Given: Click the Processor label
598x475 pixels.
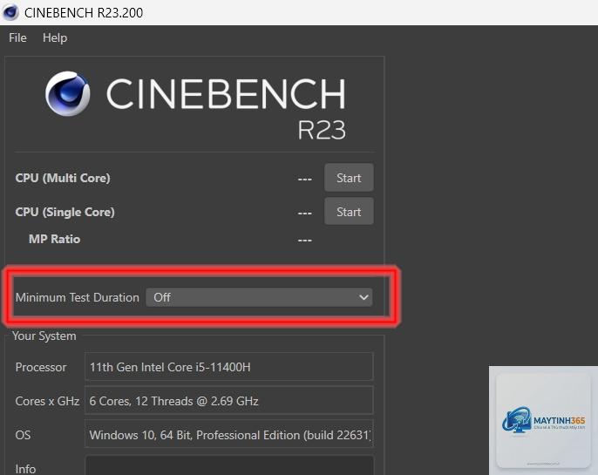Looking at the screenshot, I should [41, 367].
